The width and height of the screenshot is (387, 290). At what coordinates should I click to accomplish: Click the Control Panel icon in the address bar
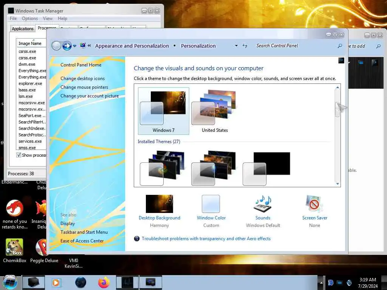pos(83,45)
